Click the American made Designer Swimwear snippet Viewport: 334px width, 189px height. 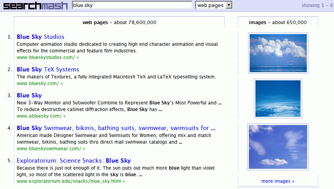coord(114,139)
